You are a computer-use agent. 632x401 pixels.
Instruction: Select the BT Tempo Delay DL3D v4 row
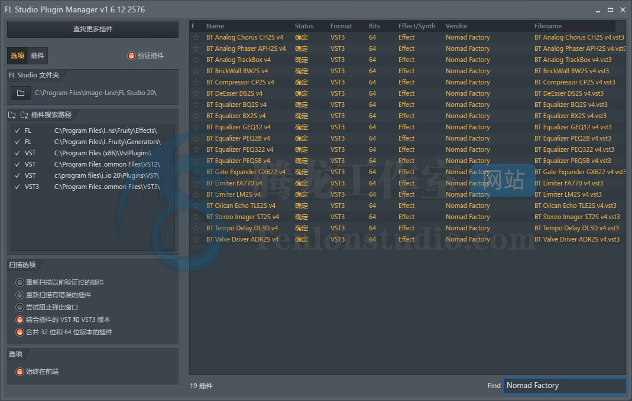(242, 228)
